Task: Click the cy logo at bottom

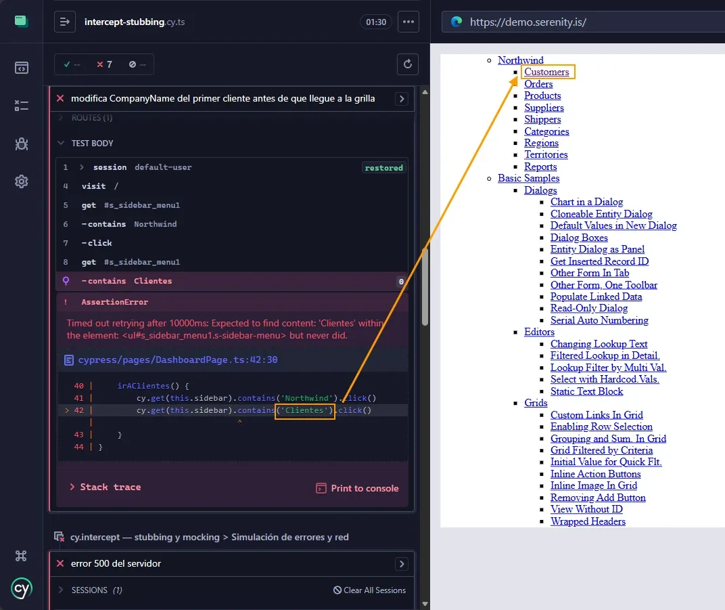Action: (x=21, y=589)
